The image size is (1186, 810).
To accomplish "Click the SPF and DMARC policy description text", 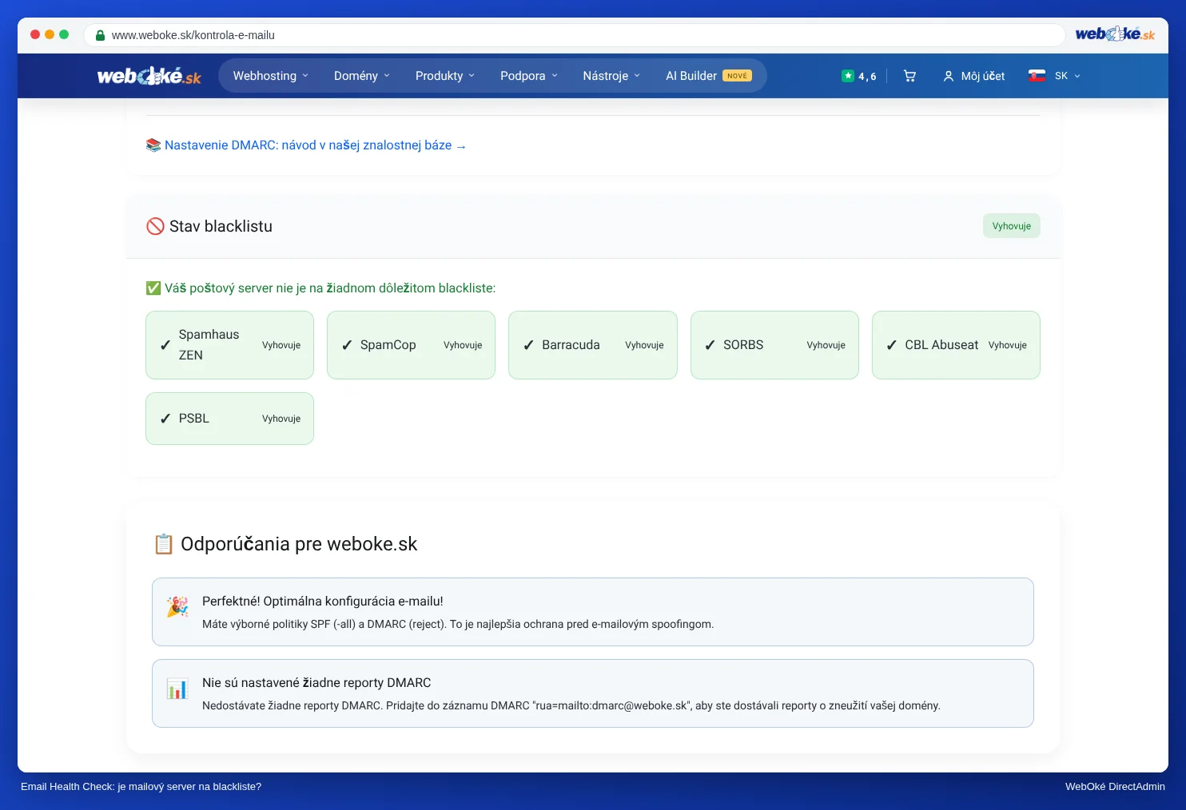I will [458, 625].
